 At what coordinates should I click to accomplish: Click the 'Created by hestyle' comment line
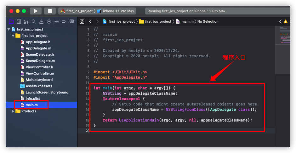point(137,51)
